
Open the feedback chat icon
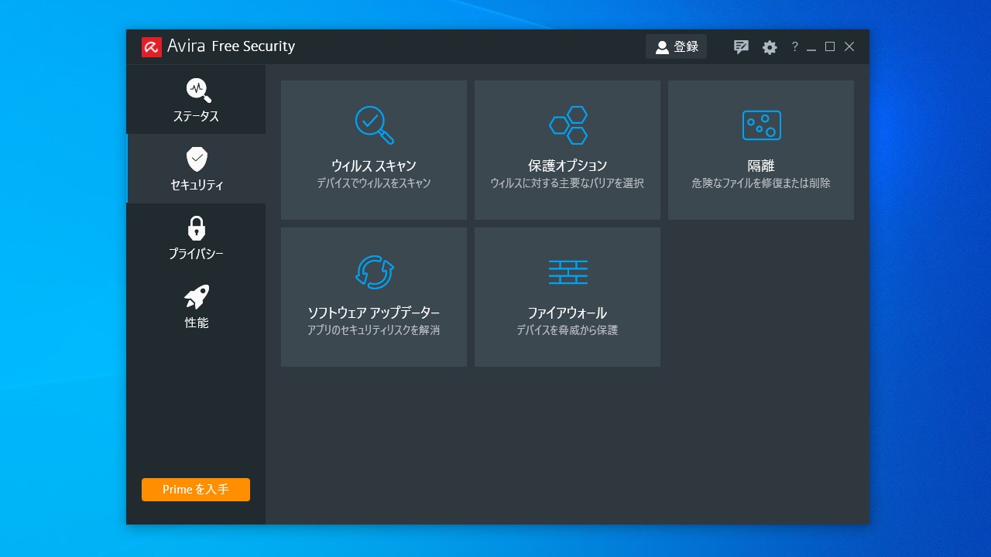point(741,47)
